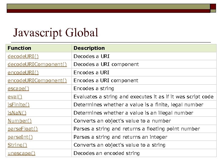This screenshot has height=165, width=220.
Task: Open the decodeURI() function link
Action: click(23, 56)
